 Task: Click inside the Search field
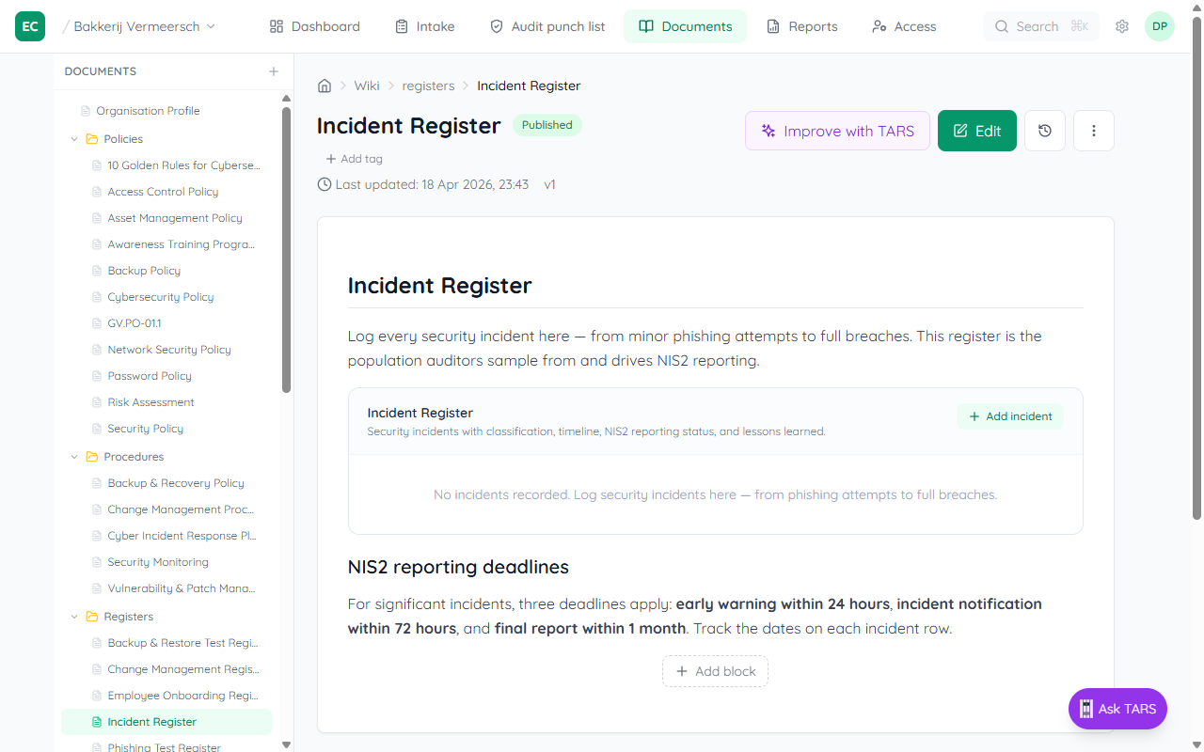1040,26
